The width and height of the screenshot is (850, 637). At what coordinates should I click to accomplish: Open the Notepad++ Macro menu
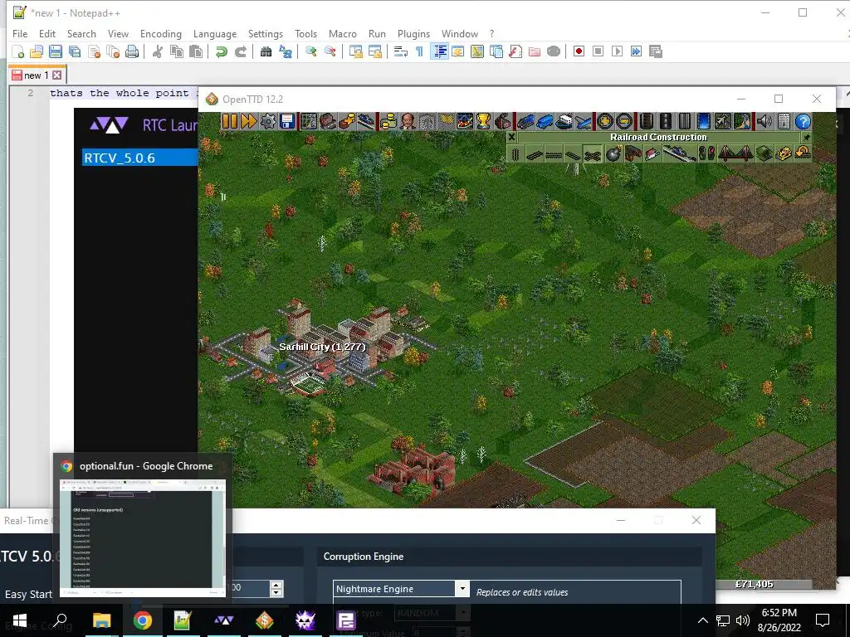[x=343, y=33]
